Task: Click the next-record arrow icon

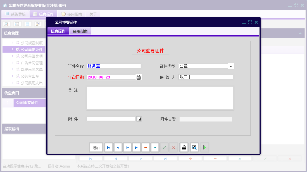Action: [127, 147]
